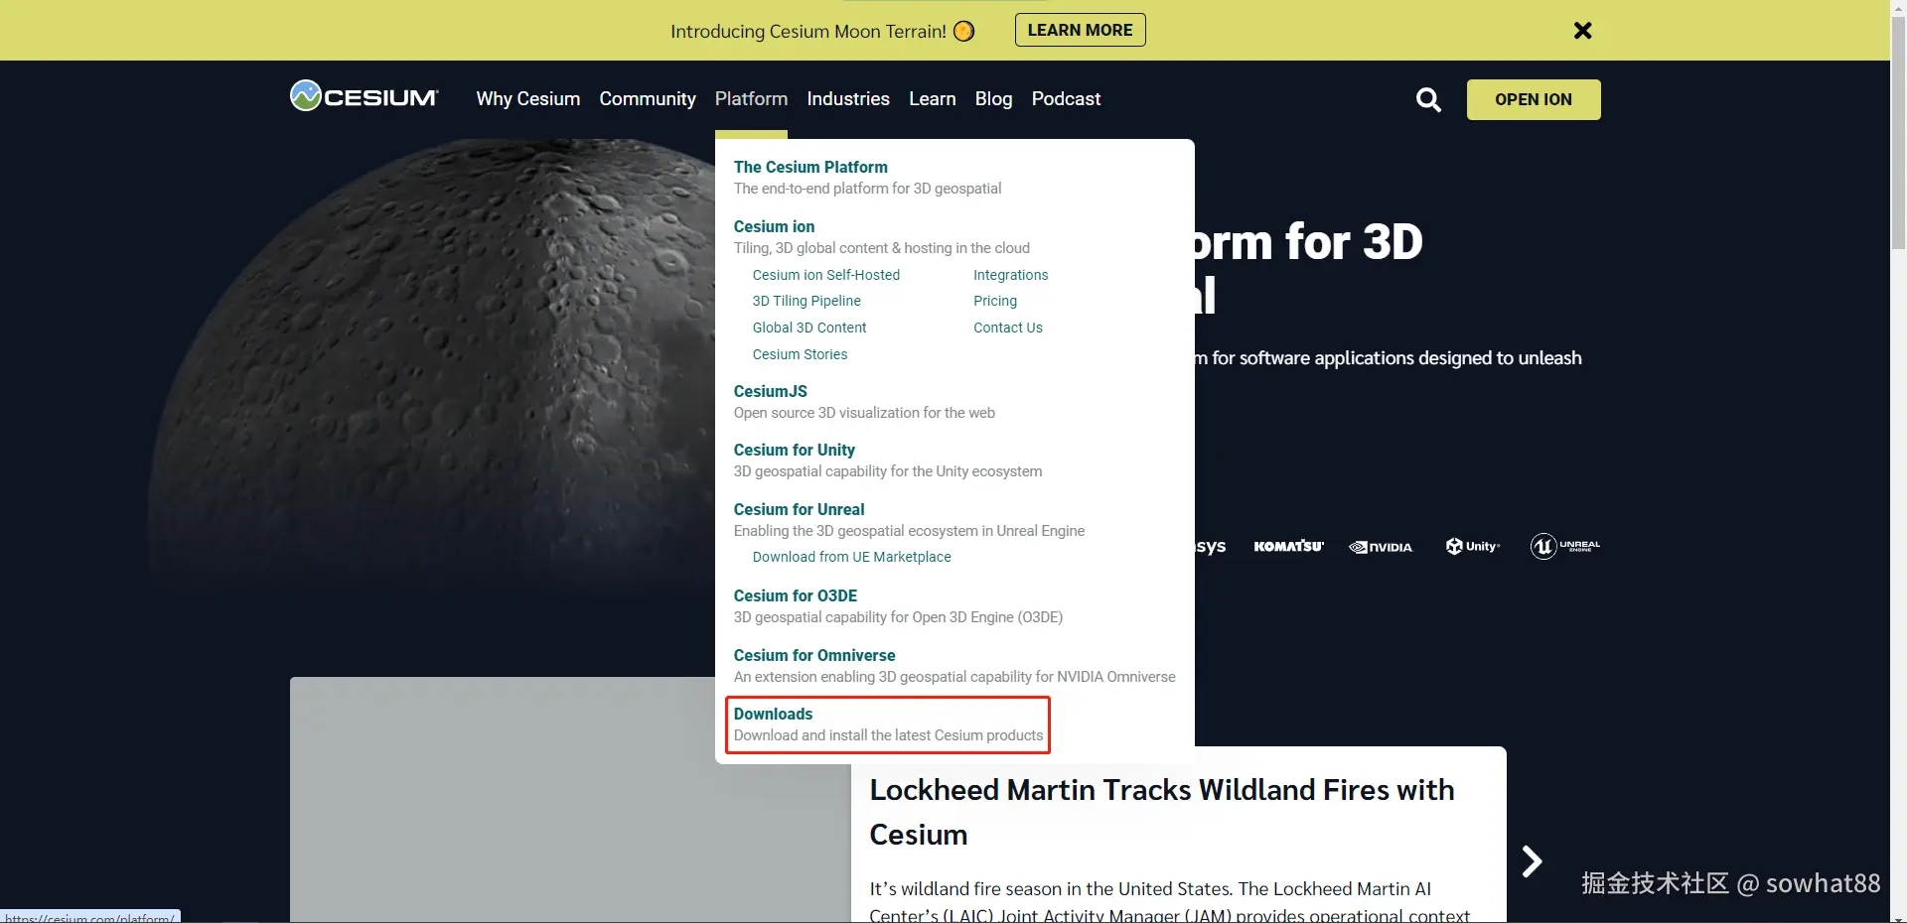Open the Cesium Stories link
The height and width of the screenshot is (923, 1907).
tap(800, 354)
